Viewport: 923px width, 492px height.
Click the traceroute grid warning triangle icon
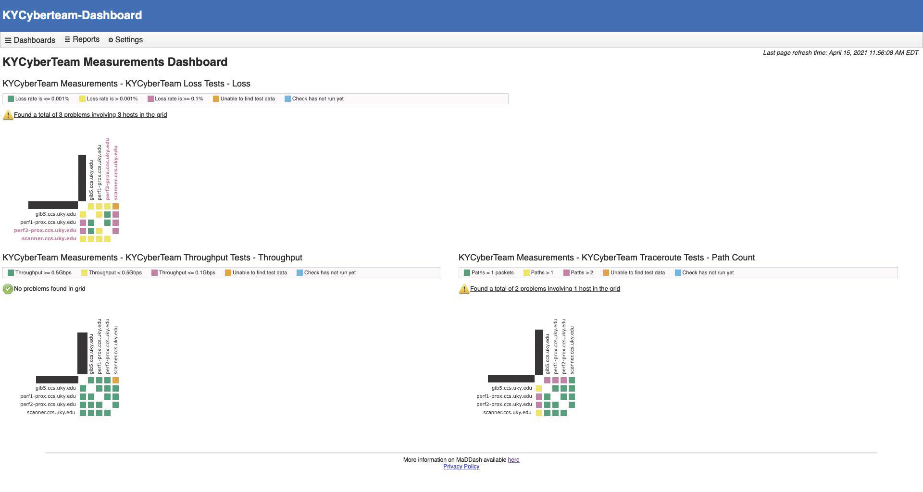coord(464,289)
